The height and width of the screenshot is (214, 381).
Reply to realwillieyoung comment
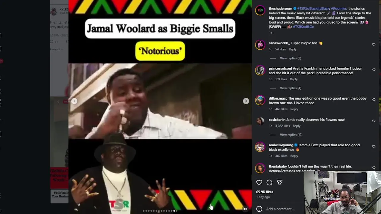coord(294,156)
